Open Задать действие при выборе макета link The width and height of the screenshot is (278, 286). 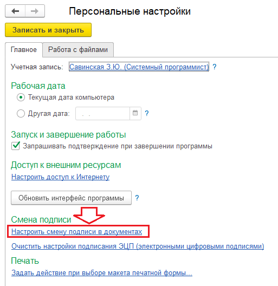102,273
